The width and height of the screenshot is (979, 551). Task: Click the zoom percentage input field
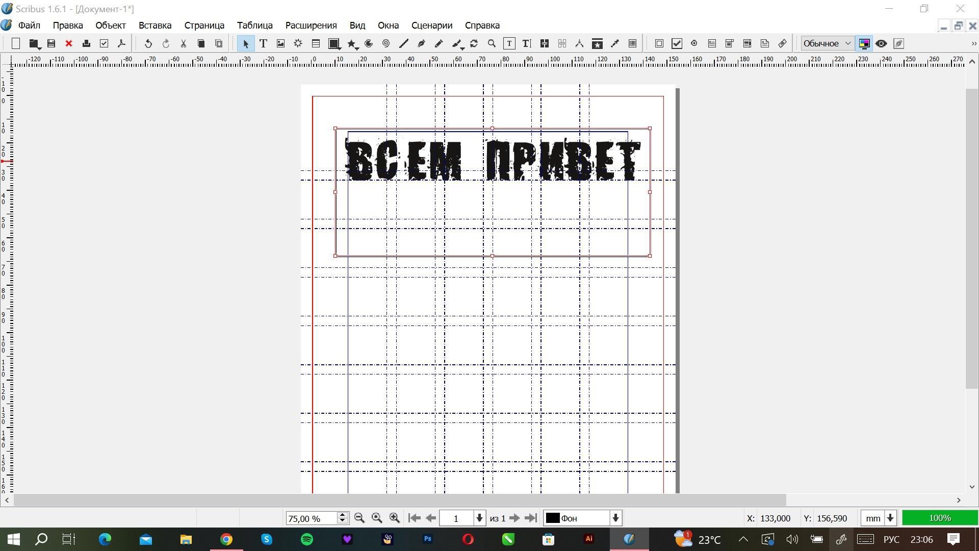311,518
